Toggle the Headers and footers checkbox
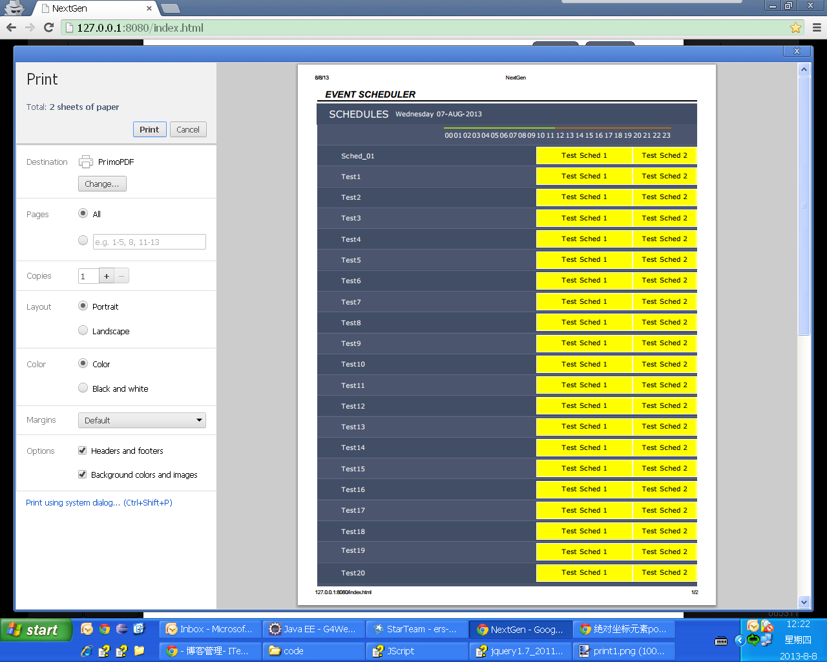Image resolution: width=827 pixels, height=662 pixels. 82,451
